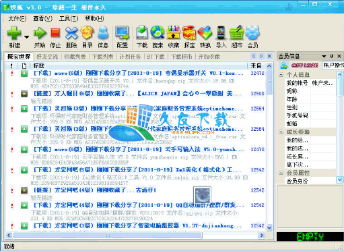
Task: Click the green plus 新建 icon
Action: [14, 33]
